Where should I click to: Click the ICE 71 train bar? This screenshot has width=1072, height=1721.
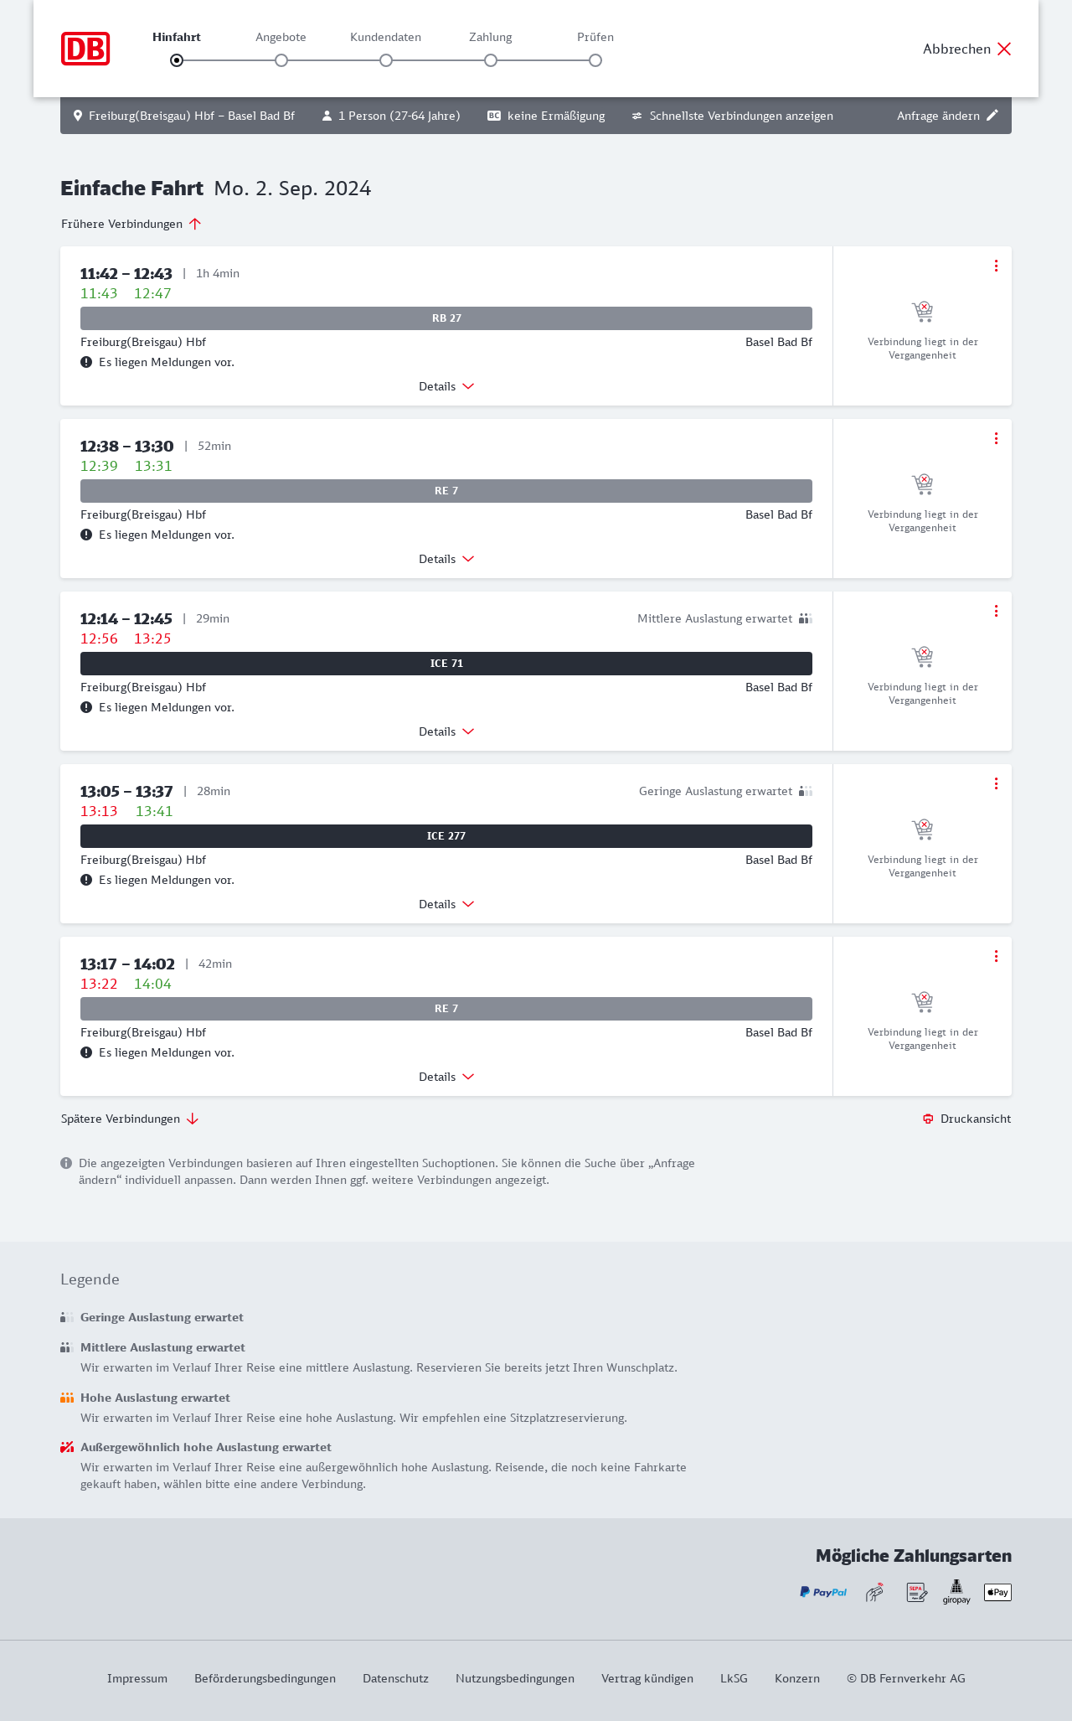(x=446, y=664)
